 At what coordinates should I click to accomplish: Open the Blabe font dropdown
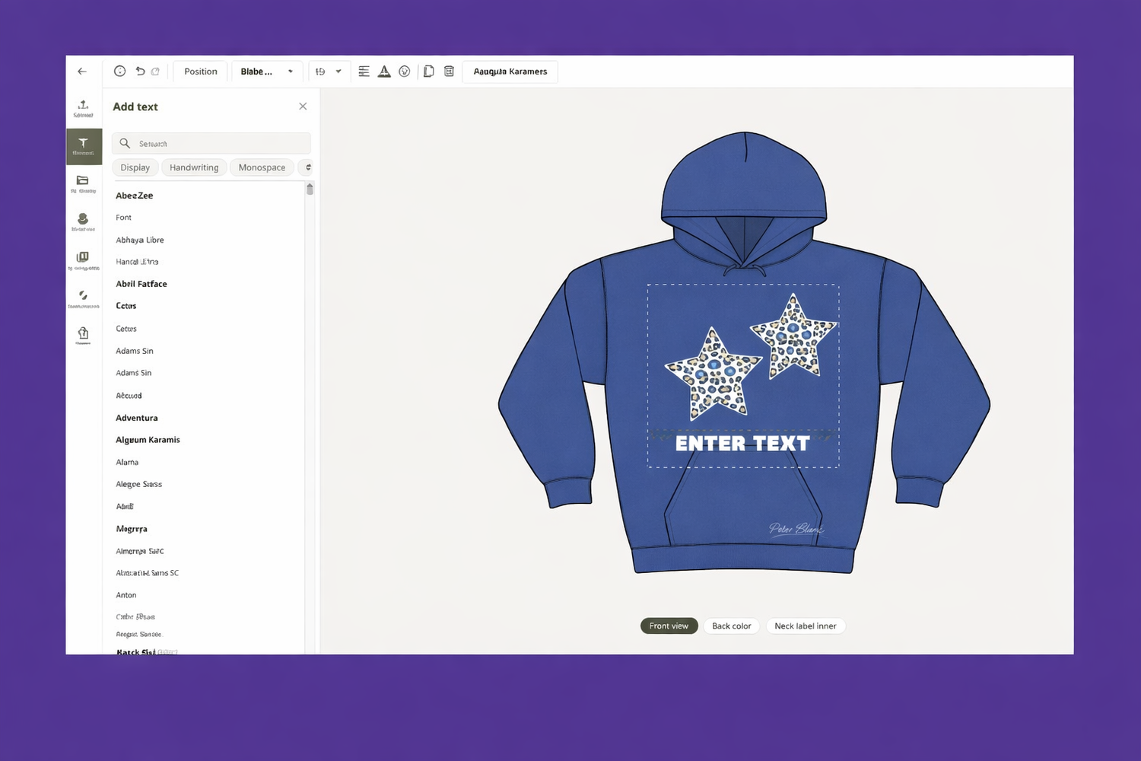[x=267, y=72]
